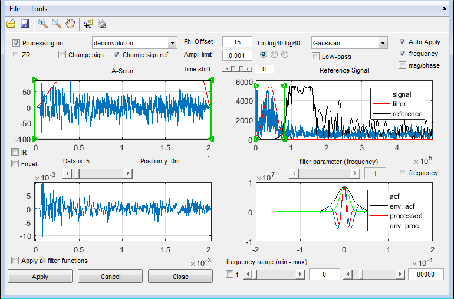
Task: Enable the Low-pass checkbox
Action: pyautogui.click(x=315, y=57)
